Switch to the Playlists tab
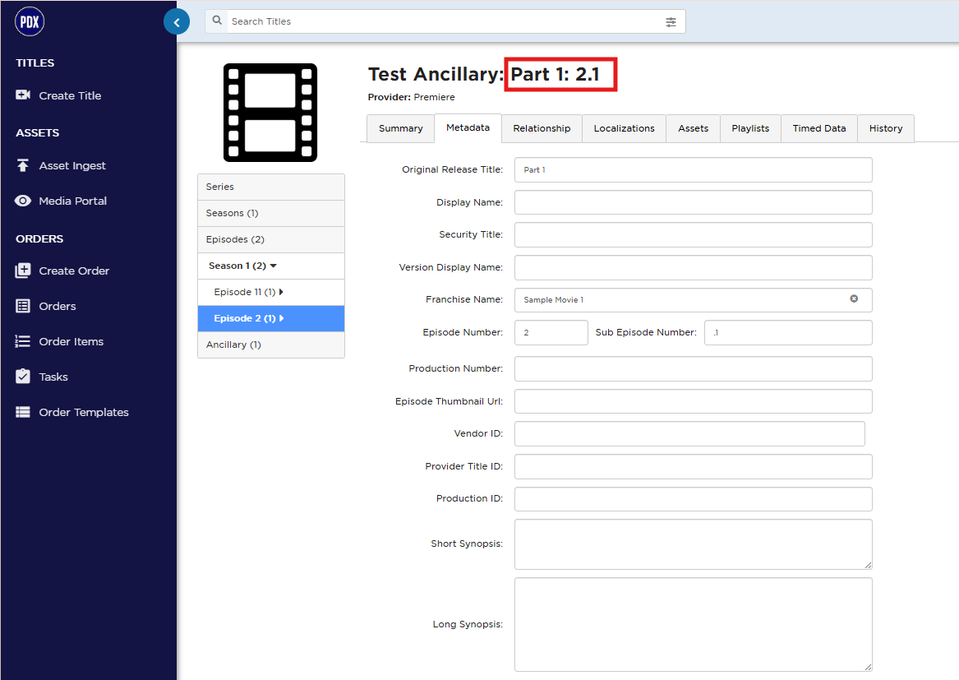This screenshot has height=680, width=959. click(750, 128)
